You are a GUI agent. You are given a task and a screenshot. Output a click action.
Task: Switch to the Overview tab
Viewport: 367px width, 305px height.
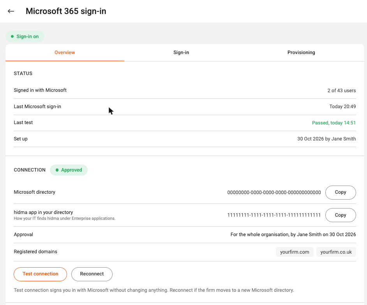(x=65, y=53)
